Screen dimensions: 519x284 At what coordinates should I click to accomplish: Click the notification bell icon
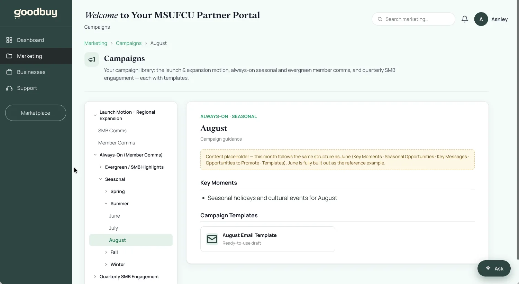[x=465, y=19]
